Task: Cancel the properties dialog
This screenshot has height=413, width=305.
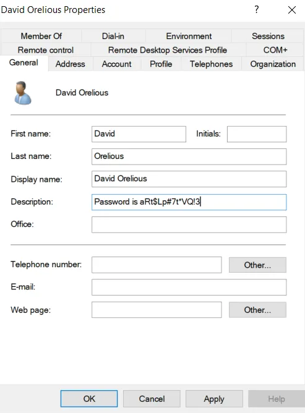Action: pyautogui.click(x=152, y=399)
